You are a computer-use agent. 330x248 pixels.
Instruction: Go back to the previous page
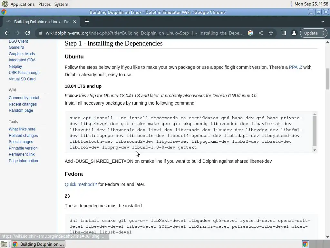(x=7, y=33)
